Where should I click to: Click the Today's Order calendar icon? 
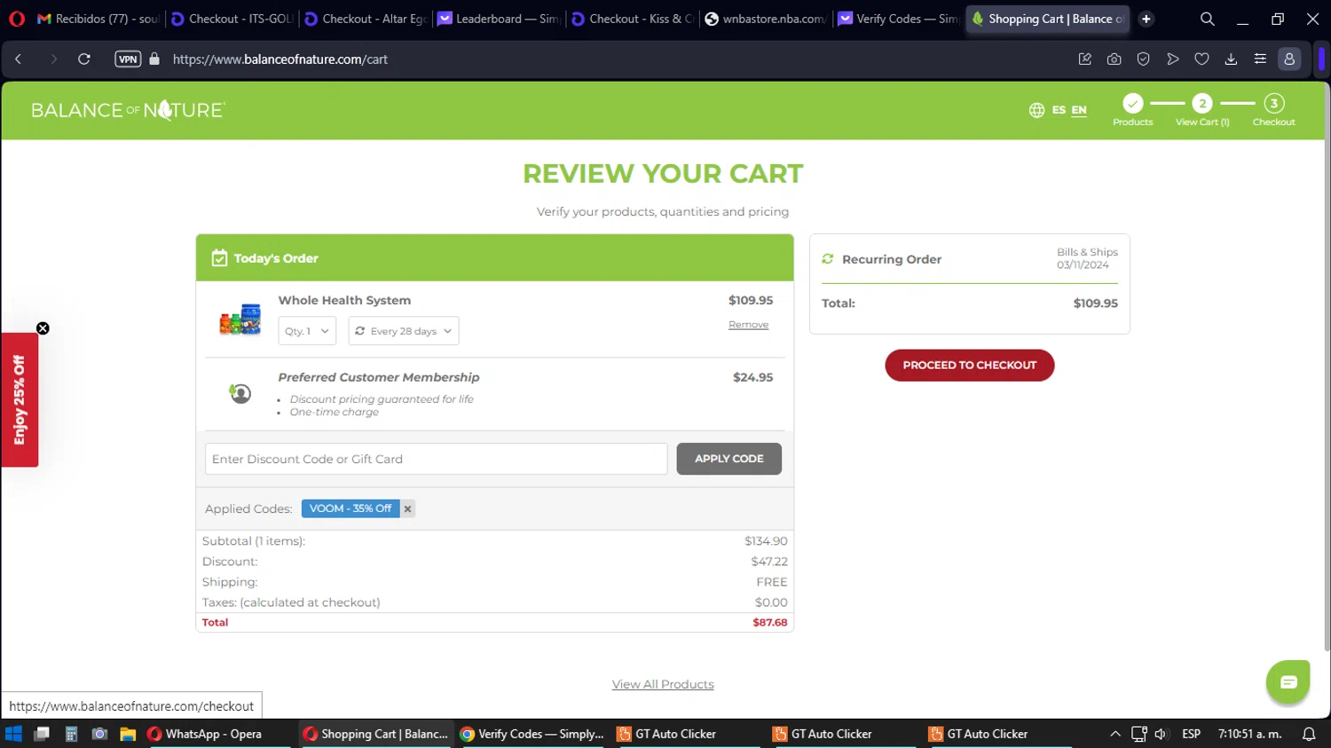tap(219, 258)
